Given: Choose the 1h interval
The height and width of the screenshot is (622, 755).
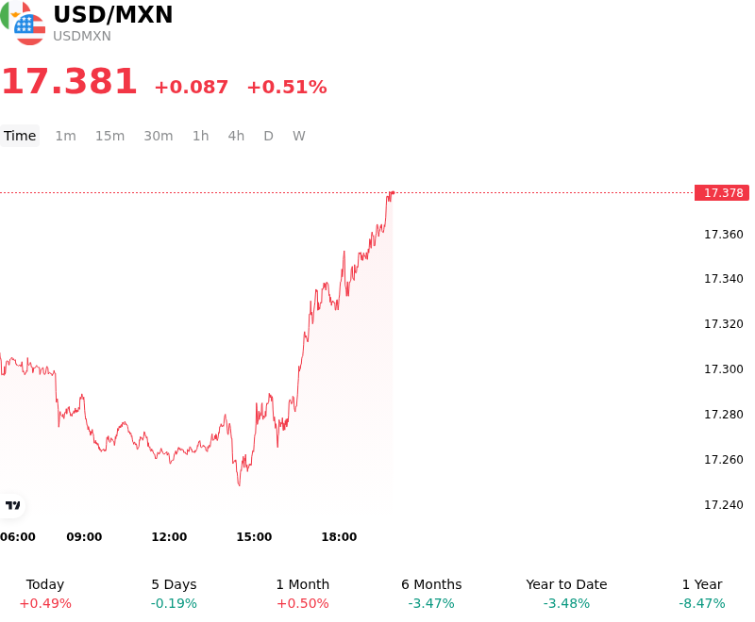Looking at the screenshot, I should coord(201,136).
